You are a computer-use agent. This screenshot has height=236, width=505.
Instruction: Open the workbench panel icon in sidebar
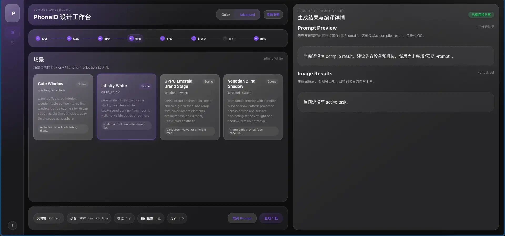click(12, 32)
